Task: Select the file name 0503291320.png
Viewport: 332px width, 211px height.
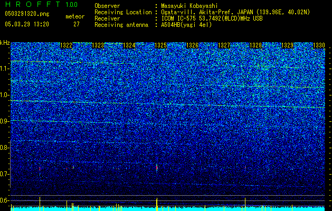Action: 27,14
